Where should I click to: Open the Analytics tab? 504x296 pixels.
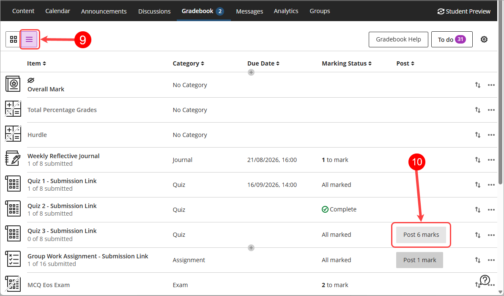click(x=286, y=11)
